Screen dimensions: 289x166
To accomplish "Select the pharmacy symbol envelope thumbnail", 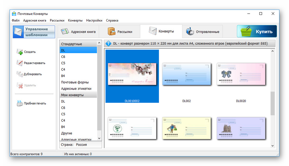I will [132, 128].
